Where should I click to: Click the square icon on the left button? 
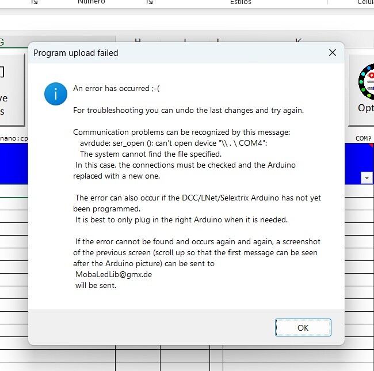2,72
